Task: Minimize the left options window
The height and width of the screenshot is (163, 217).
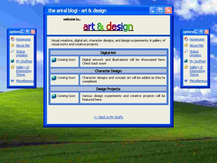Action: 23,32
